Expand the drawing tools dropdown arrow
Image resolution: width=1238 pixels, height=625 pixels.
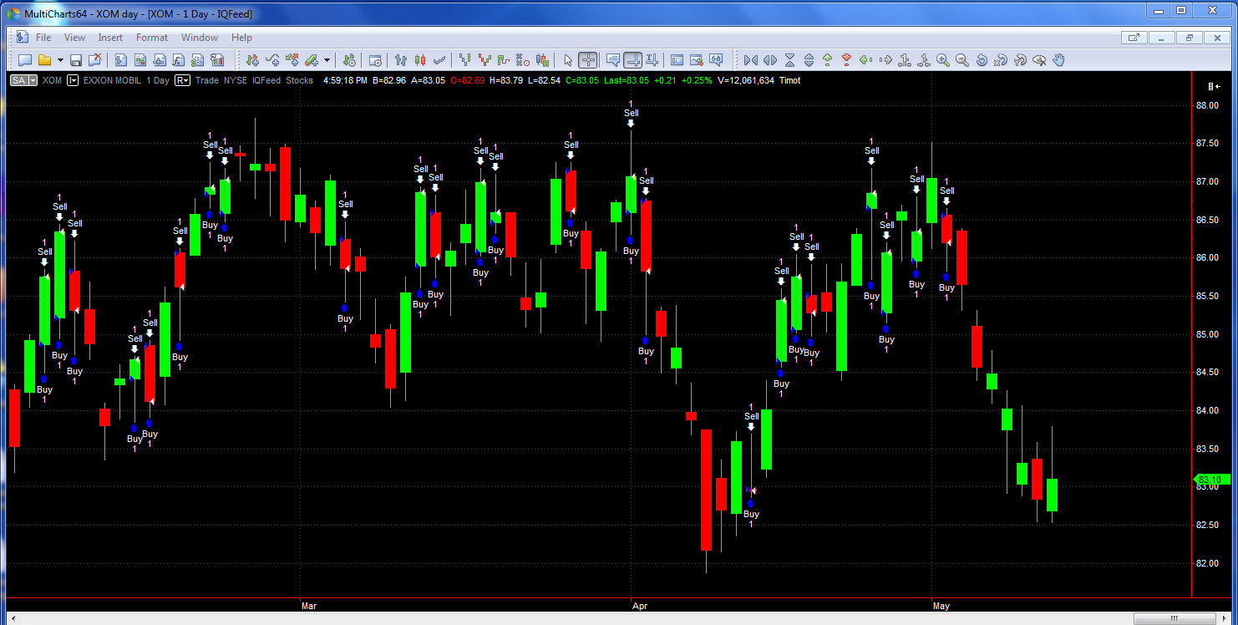point(327,60)
